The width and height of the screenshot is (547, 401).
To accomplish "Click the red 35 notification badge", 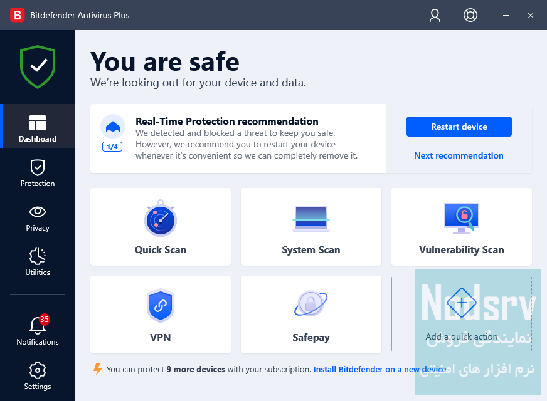I will (x=44, y=319).
